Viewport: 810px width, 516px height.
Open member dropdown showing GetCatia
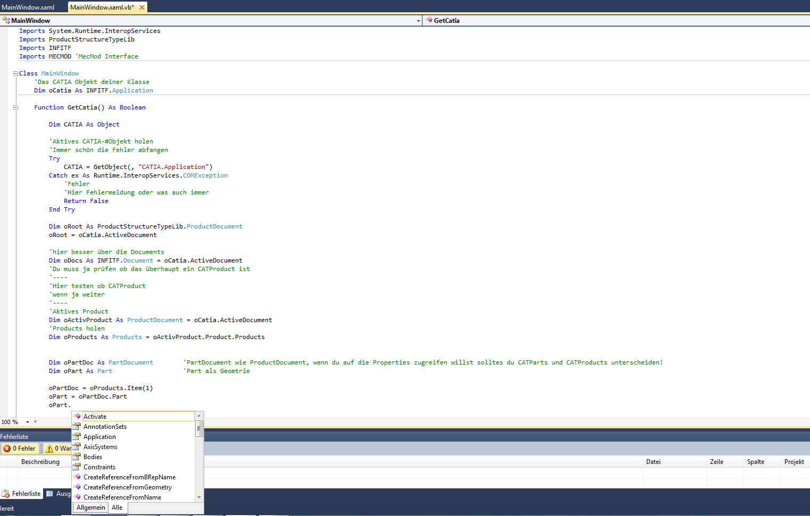pos(617,20)
